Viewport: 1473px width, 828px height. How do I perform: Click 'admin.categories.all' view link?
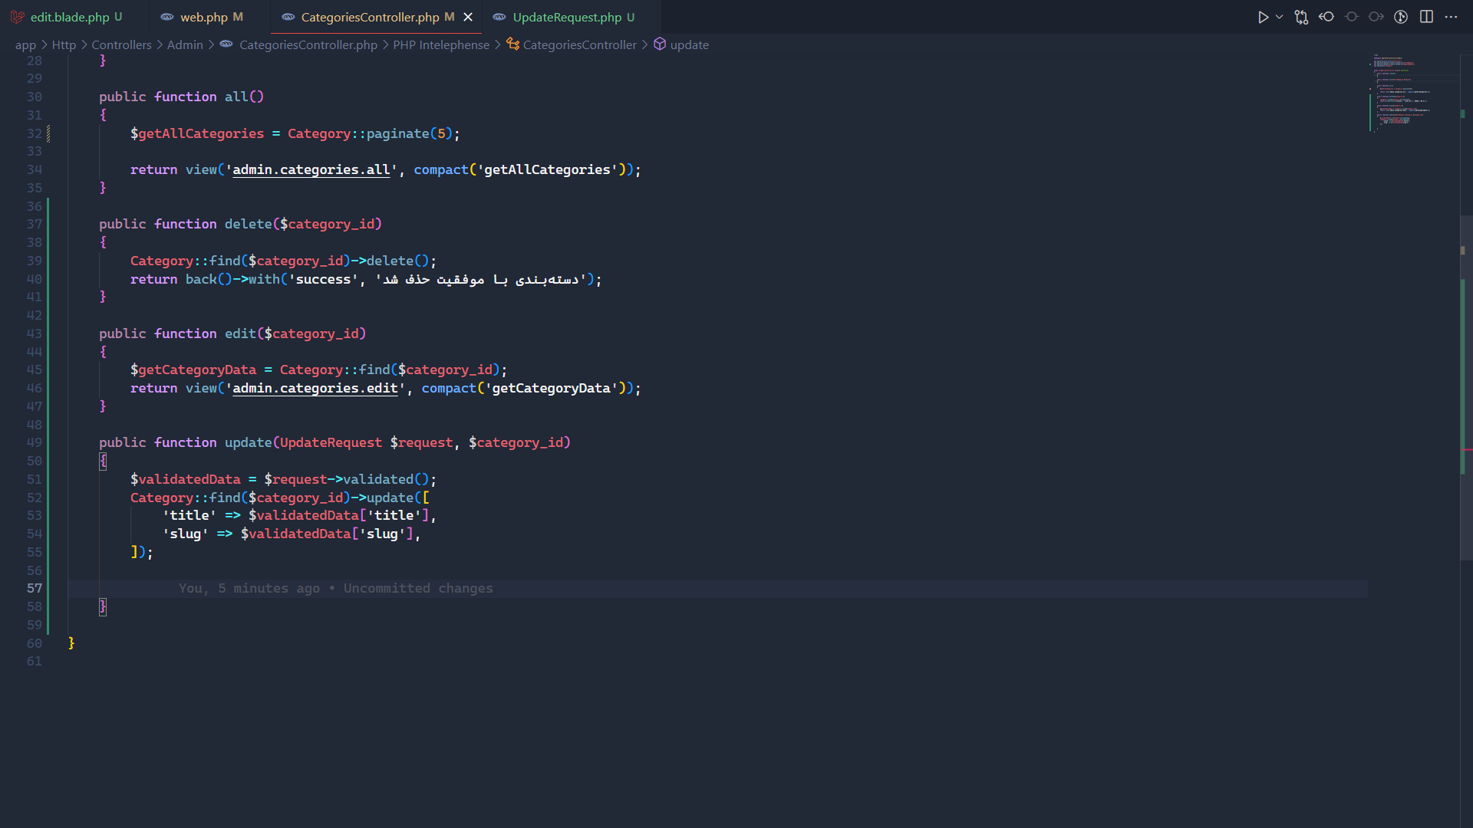[x=311, y=169]
